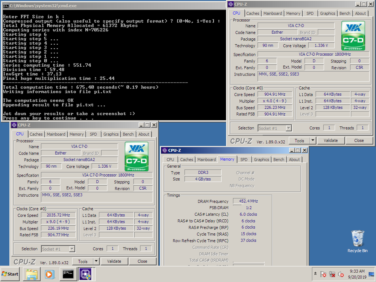Open Mainboard tab in top-right CPU-Z

pos(273,13)
